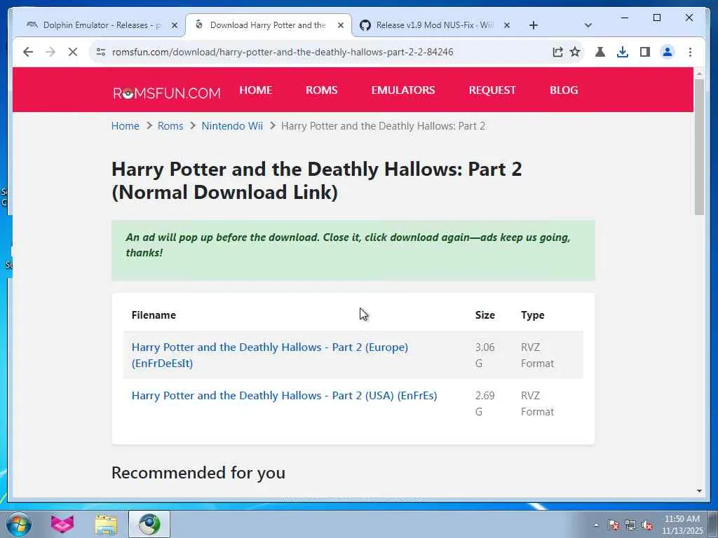Open the ROMS menu item

click(321, 90)
